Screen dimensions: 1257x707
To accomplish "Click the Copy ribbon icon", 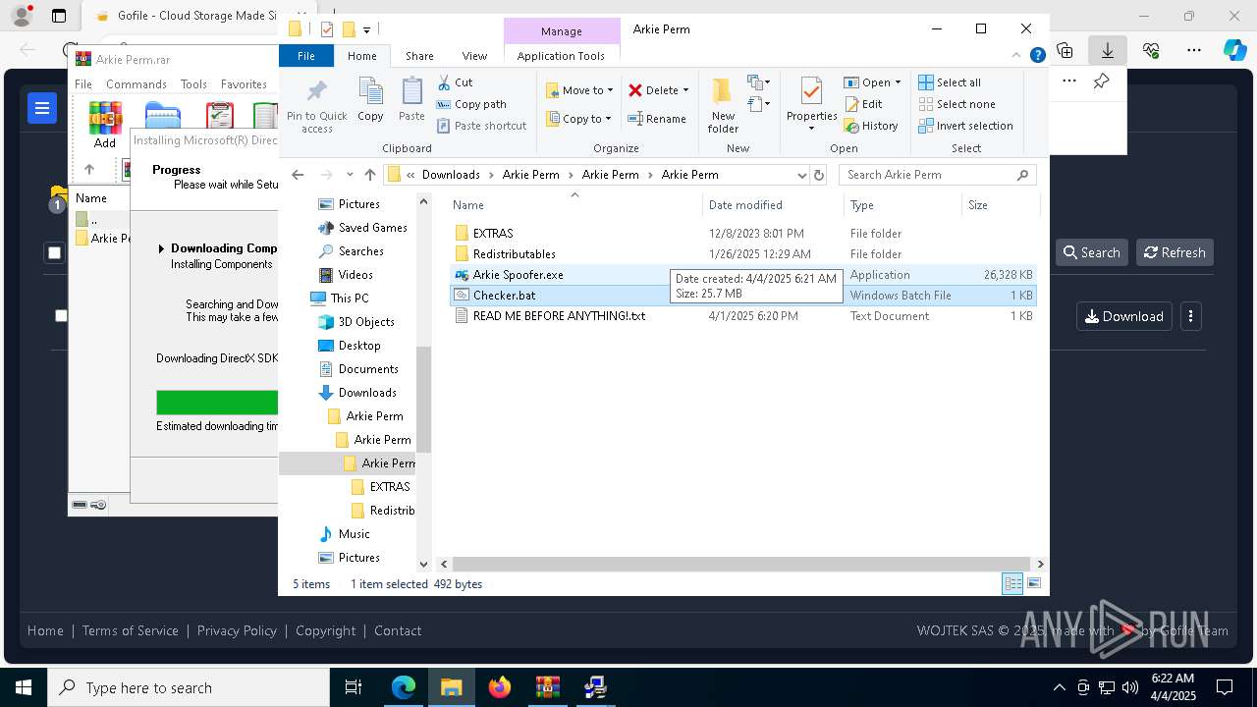I will (370, 100).
